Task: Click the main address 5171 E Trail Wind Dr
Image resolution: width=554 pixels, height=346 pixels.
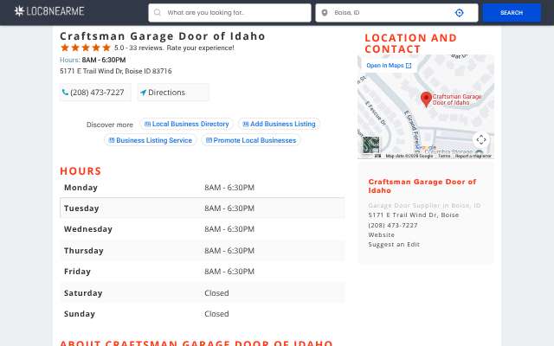Action: click(115, 71)
